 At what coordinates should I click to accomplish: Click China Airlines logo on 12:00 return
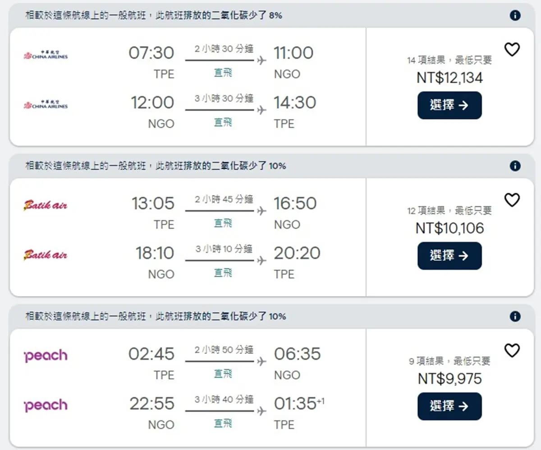pyautogui.click(x=46, y=105)
